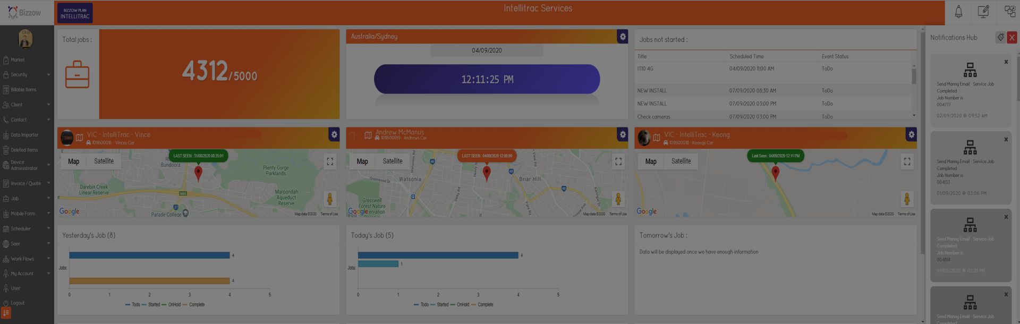This screenshot has height=324, width=1020.
Task: Expand the Security sidebar menu
Action: click(x=27, y=75)
